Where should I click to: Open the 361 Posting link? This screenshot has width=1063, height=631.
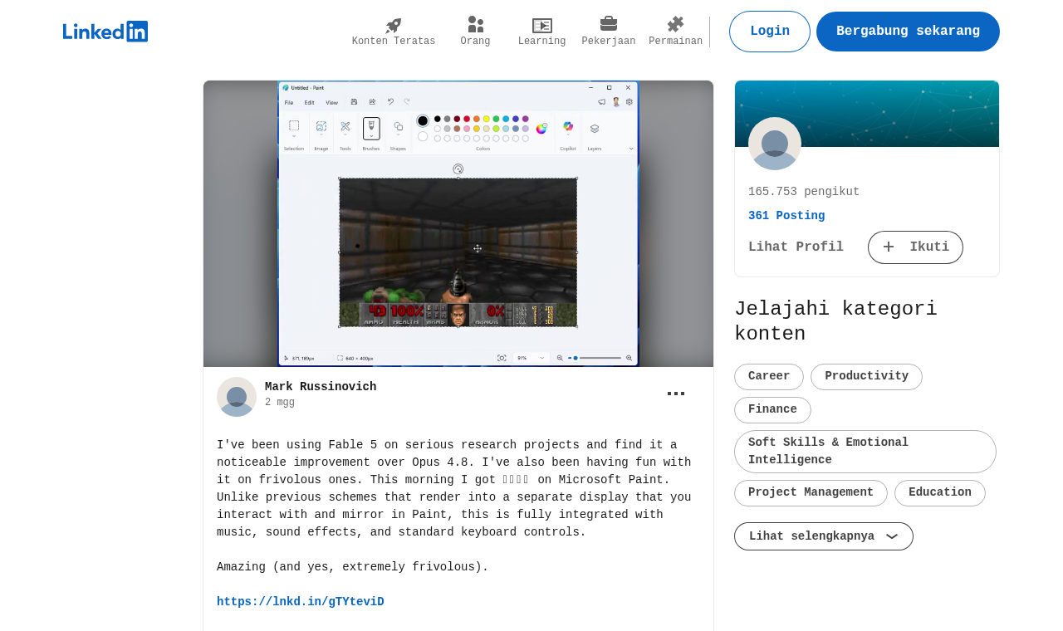tap(786, 216)
